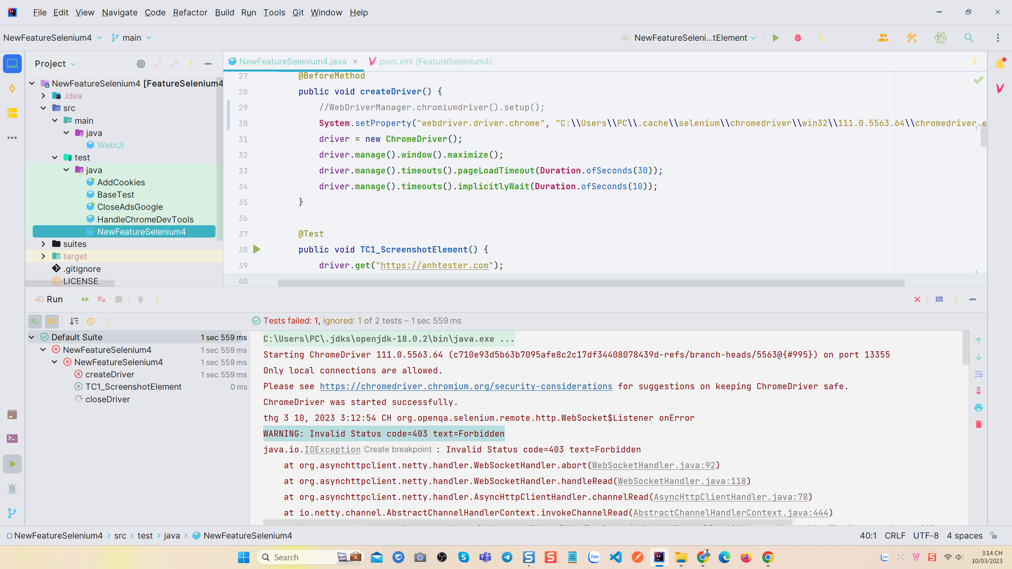Screen dimensions: 1012x569
Task: Toggle Show Ignored tests filter
Action: coord(52,322)
